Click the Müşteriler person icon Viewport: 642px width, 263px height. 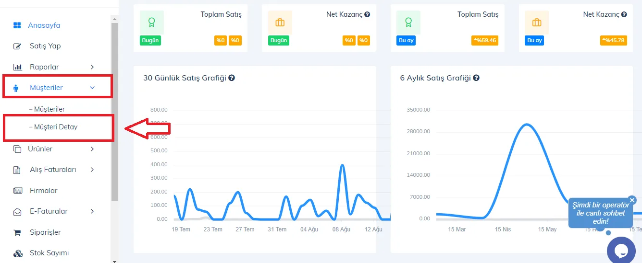(x=16, y=88)
